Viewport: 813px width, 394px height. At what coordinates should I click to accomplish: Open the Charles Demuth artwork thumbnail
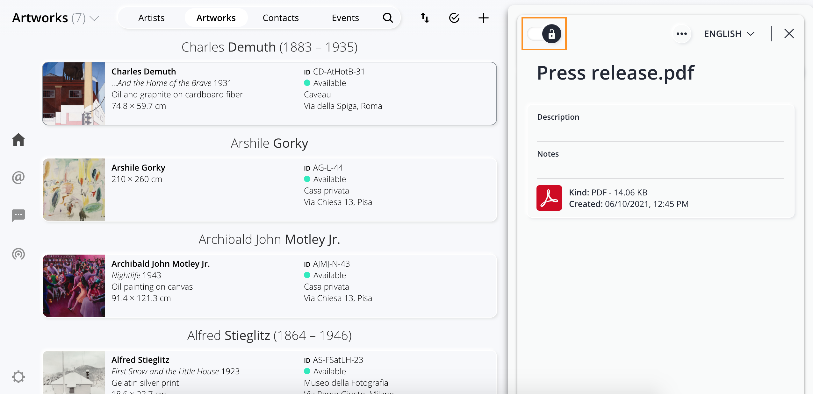(74, 94)
